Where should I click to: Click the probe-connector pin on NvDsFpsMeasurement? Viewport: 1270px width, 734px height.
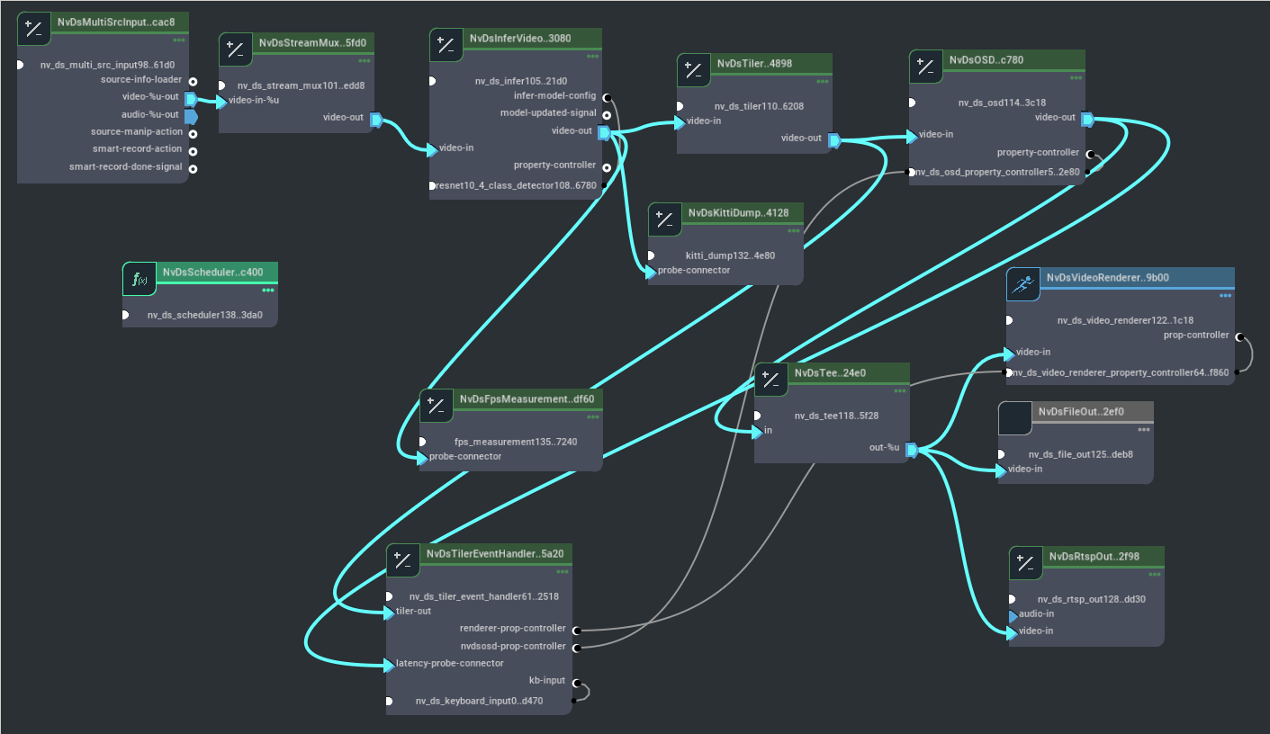tap(421, 456)
